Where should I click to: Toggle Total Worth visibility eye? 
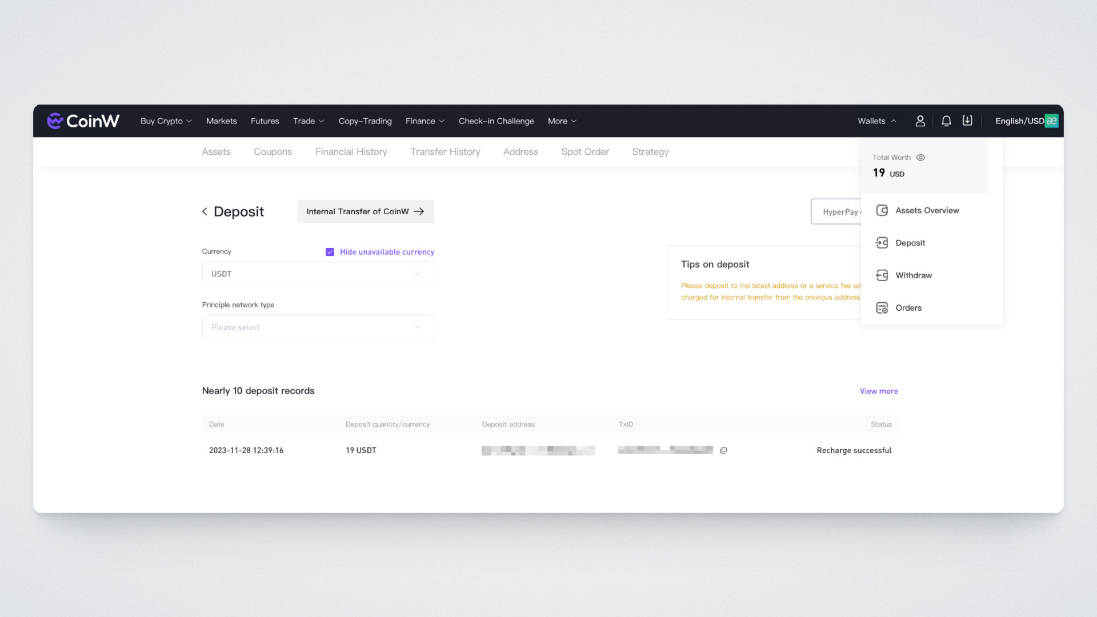pos(920,158)
